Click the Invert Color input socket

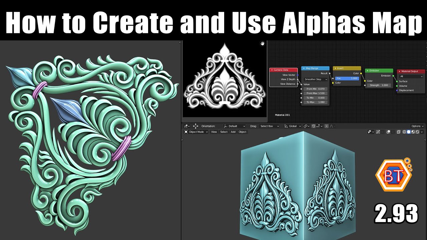(333, 83)
